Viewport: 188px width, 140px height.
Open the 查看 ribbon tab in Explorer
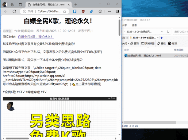134,25
